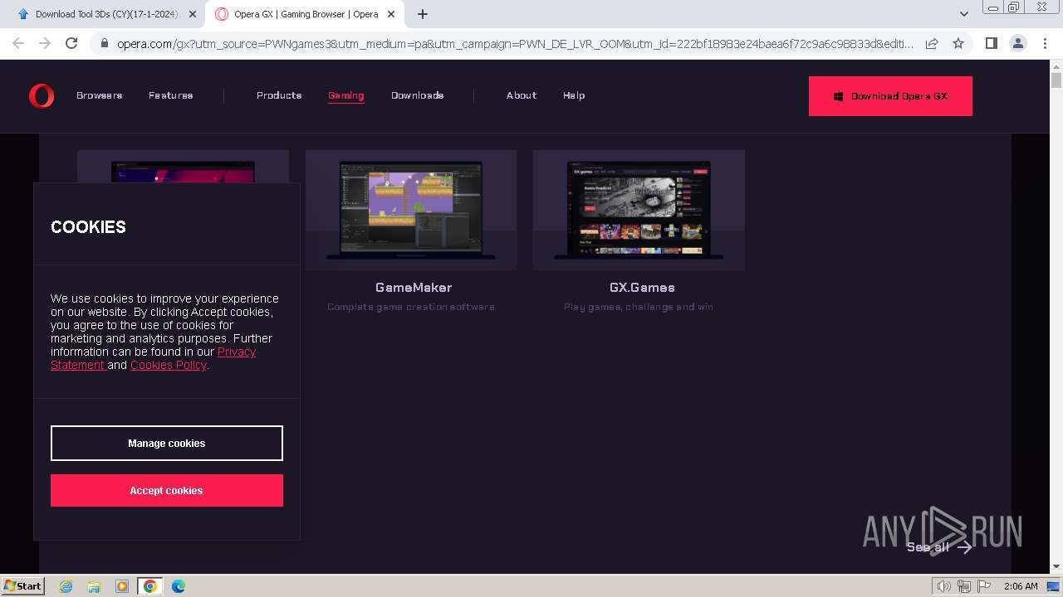Screen dimensions: 1063x597
Task: Open About menu
Action: 522,95
